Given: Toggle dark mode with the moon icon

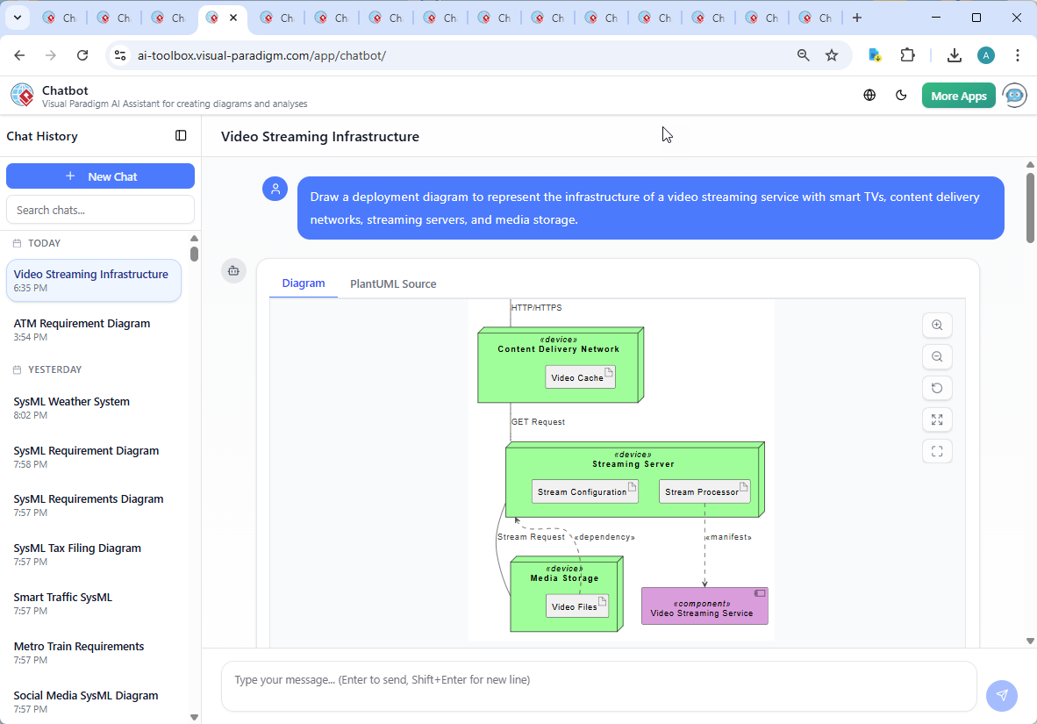Looking at the screenshot, I should coord(901,95).
